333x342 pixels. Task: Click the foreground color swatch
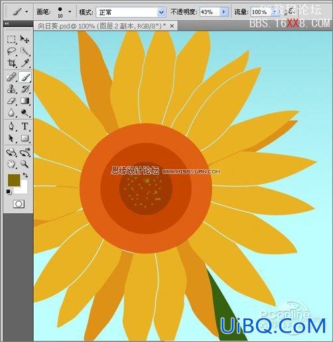(x=14, y=180)
